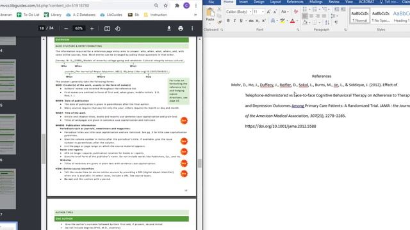
Task: Expand the numbering list dropdown
Action: (320, 10)
